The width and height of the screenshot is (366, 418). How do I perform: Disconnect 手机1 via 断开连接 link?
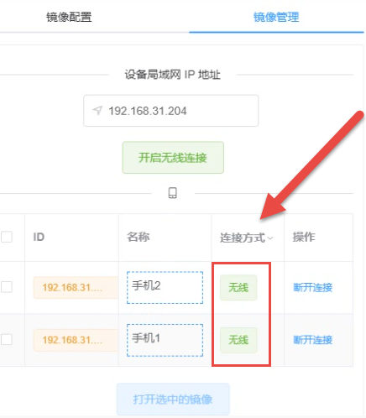tap(313, 340)
